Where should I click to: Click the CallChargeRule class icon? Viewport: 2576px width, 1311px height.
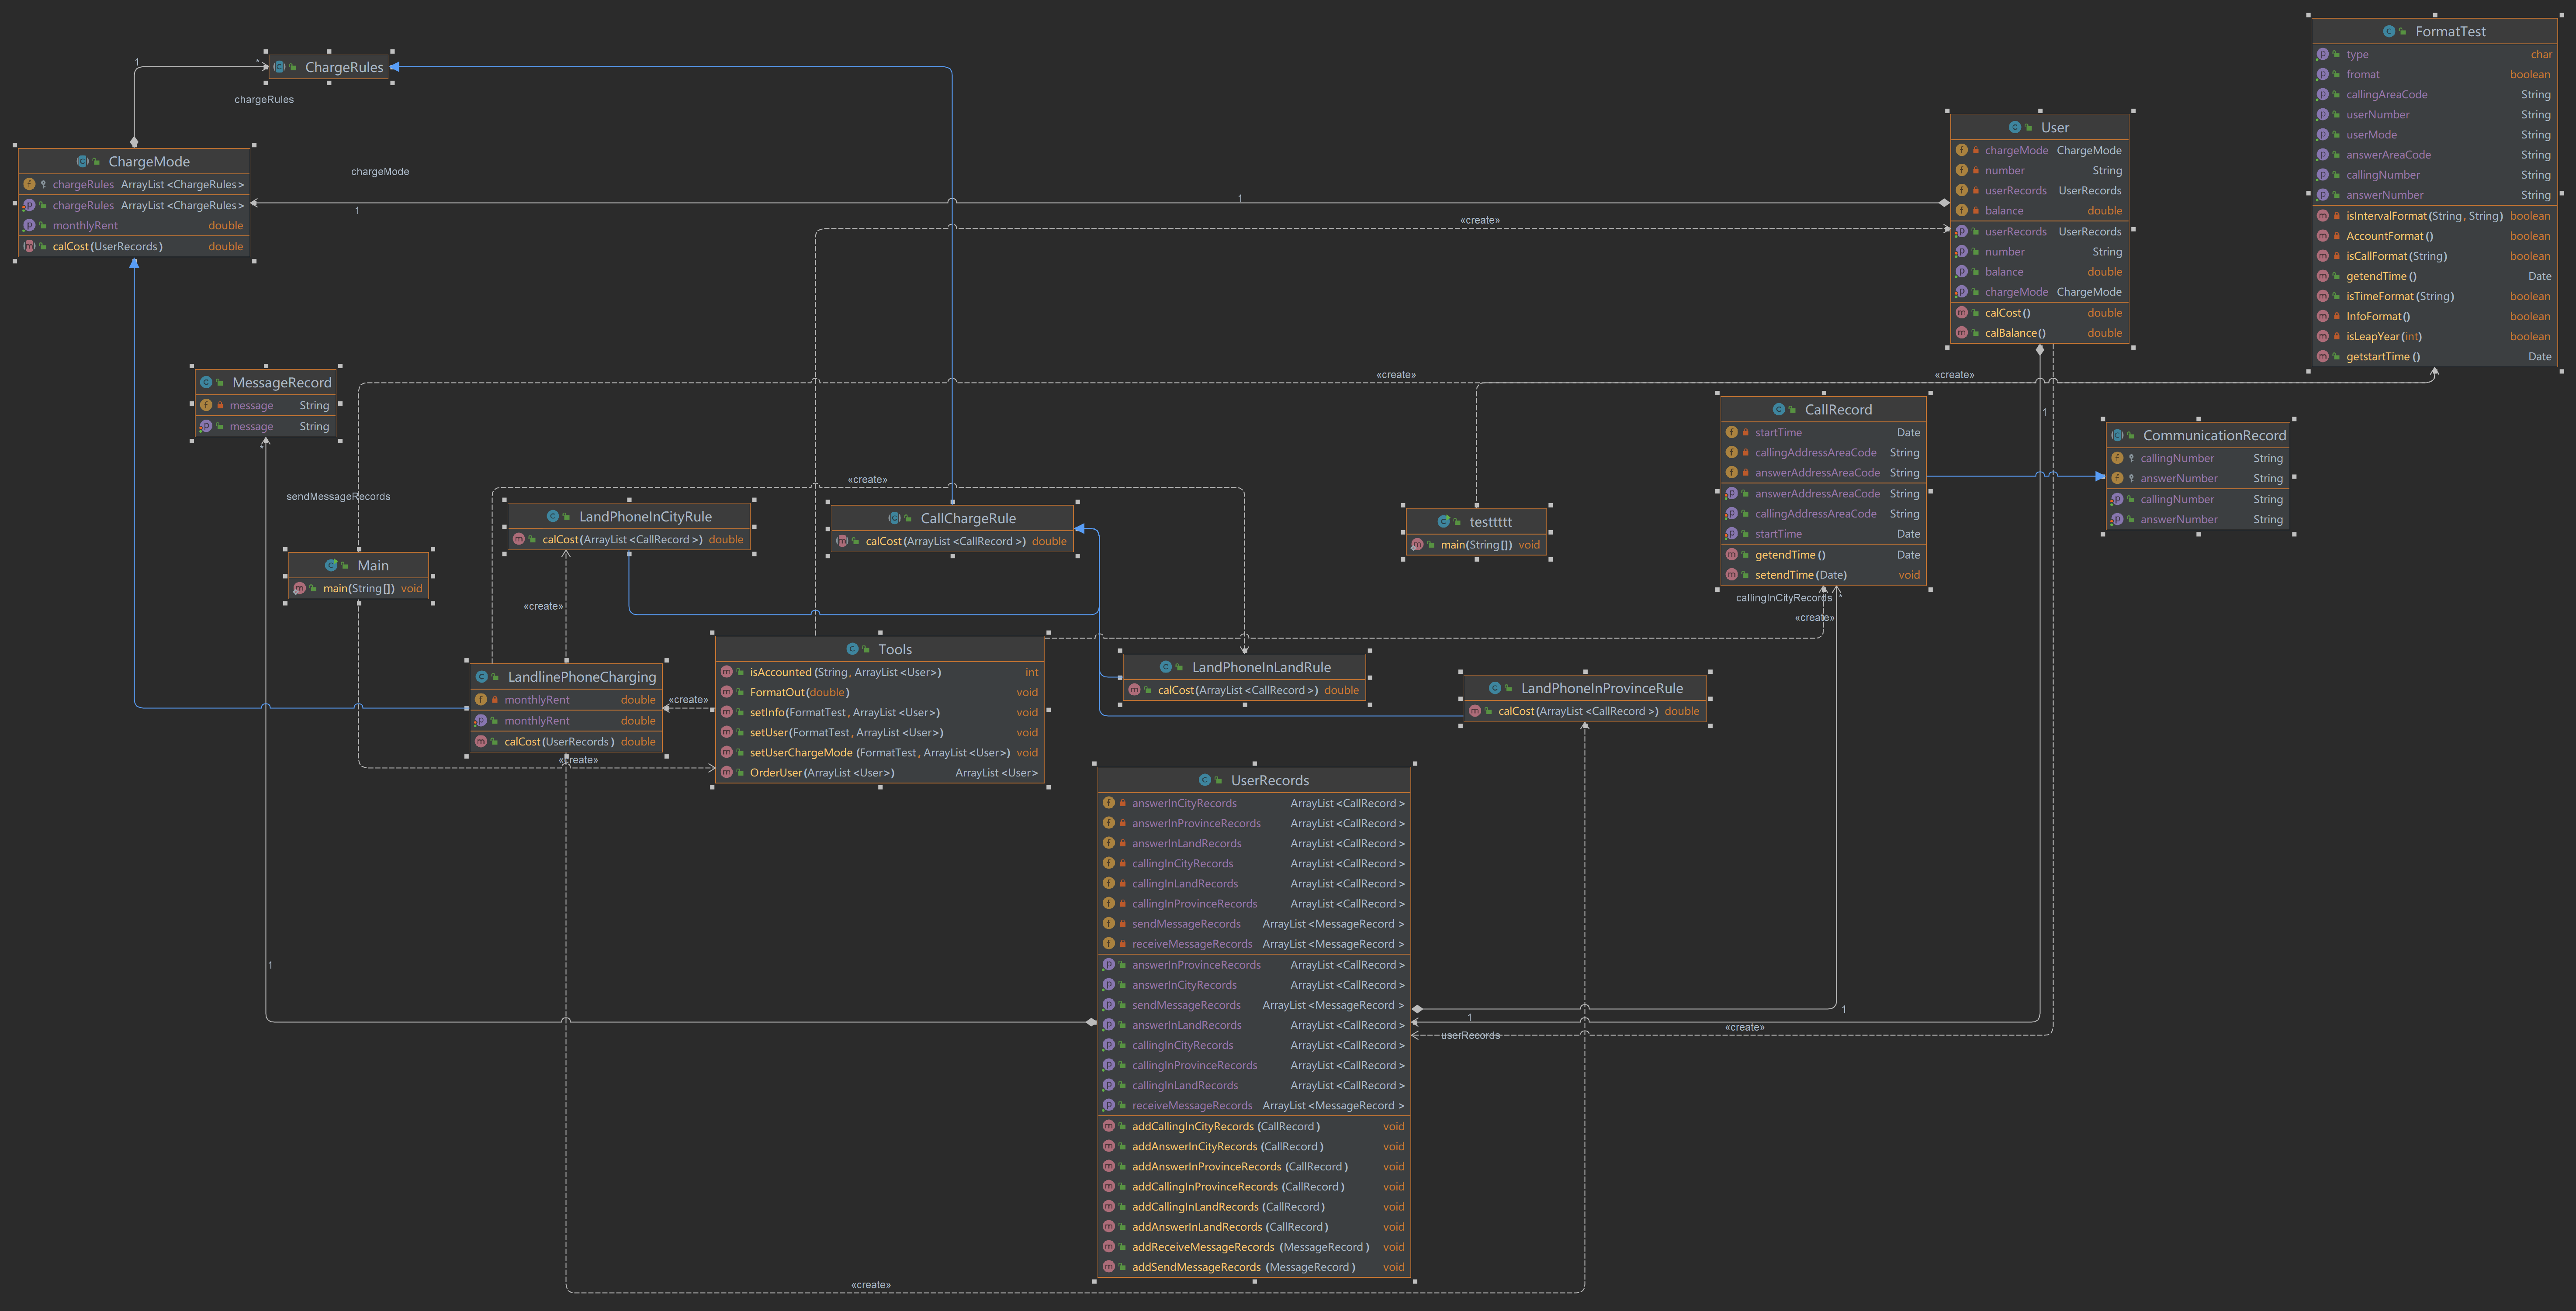click(x=894, y=519)
